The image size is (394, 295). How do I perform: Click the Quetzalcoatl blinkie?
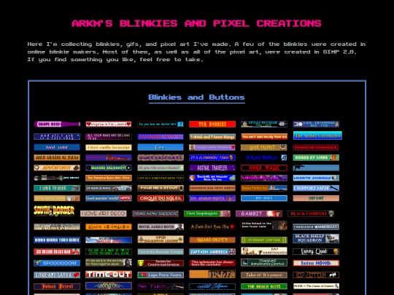[161, 157]
